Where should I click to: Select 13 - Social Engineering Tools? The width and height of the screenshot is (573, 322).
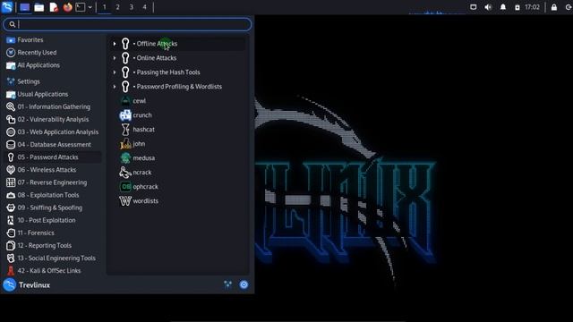click(53, 258)
